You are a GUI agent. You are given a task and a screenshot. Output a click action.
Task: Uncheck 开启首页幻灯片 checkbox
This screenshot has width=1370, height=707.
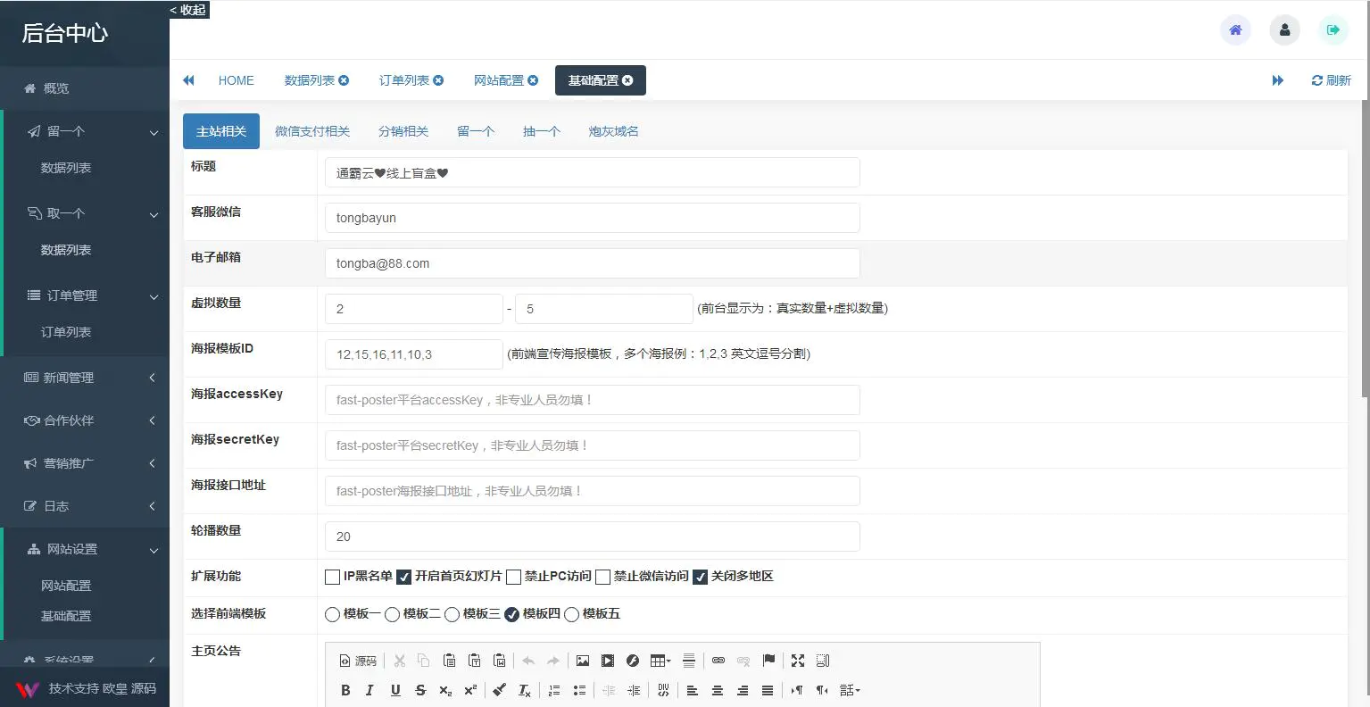coord(403,578)
